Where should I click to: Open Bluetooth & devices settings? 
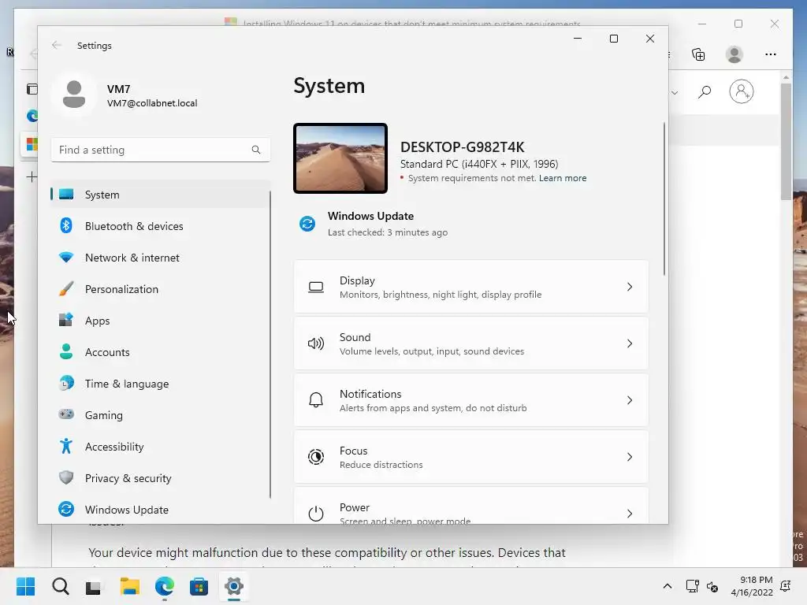coord(160,226)
